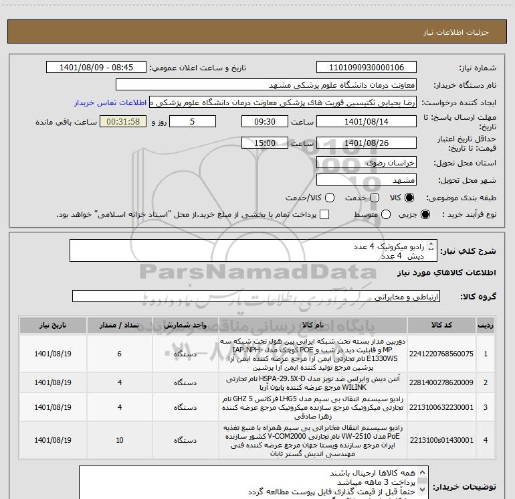The width and height of the screenshot is (515, 499).
Task: Select the کالا category radio button
Action: (409, 198)
